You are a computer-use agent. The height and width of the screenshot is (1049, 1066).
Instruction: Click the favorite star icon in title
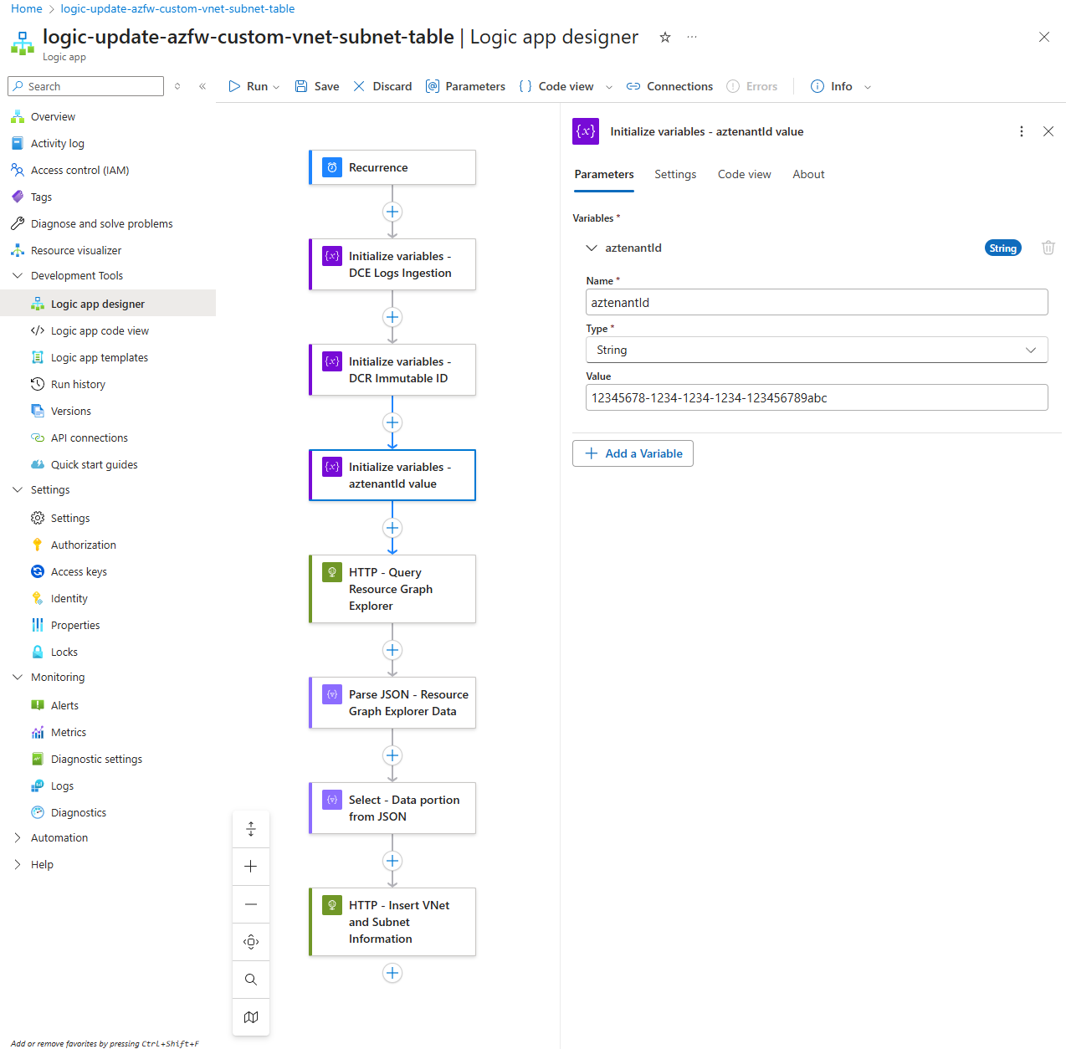(x=665, y=38)
